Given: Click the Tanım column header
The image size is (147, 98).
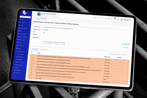Looking at the screenshot, I should tap(39, 53).
